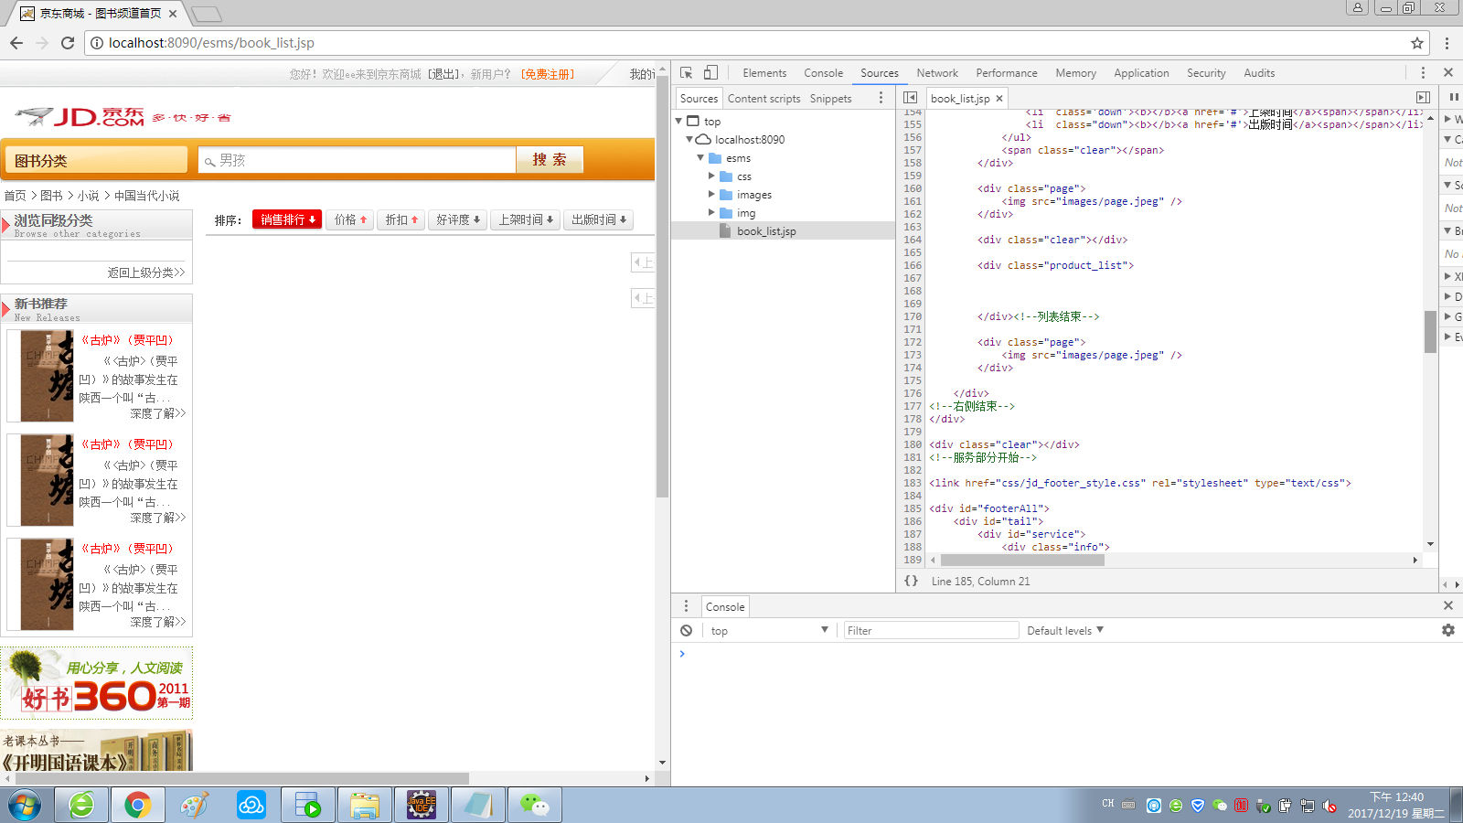Open Snippets navigator tab
The image size is (1463, 823).
[830, 98]
